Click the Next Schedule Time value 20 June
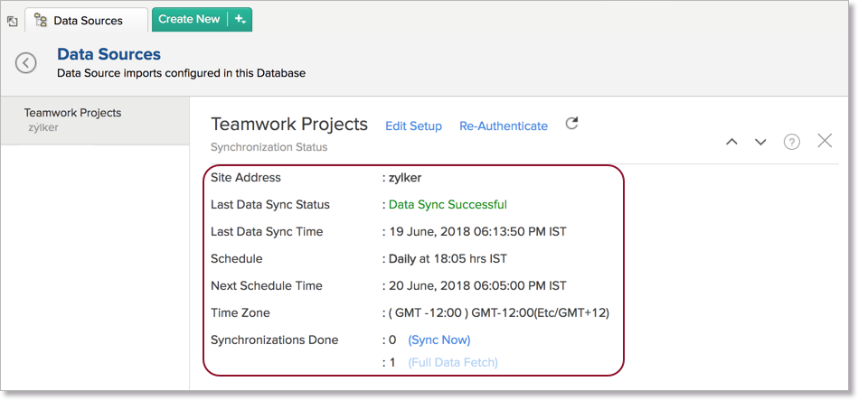This screenshot has width=858, height=400. pos(477,286)
